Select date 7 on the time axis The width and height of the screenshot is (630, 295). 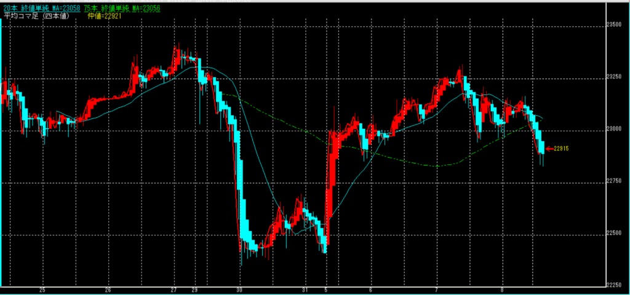click(437, 290)
